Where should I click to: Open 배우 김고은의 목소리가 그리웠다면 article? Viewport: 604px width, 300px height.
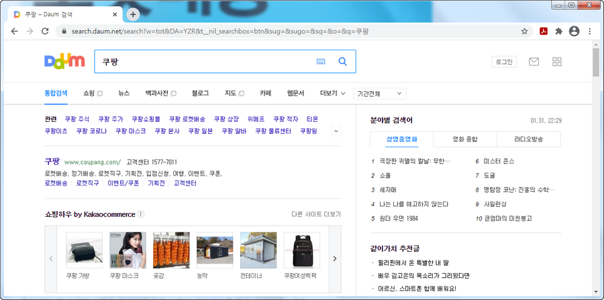pos(423,276)
